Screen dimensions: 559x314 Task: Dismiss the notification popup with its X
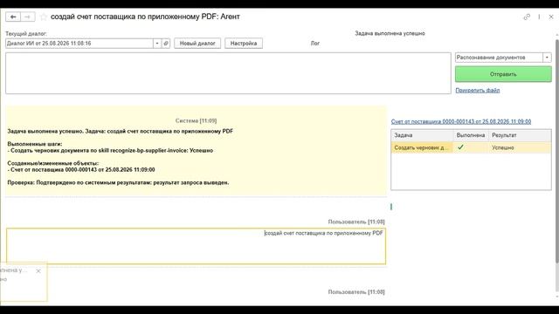[x=38, y=271]
